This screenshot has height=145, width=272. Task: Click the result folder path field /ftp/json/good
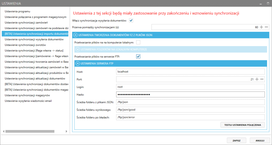190,110
